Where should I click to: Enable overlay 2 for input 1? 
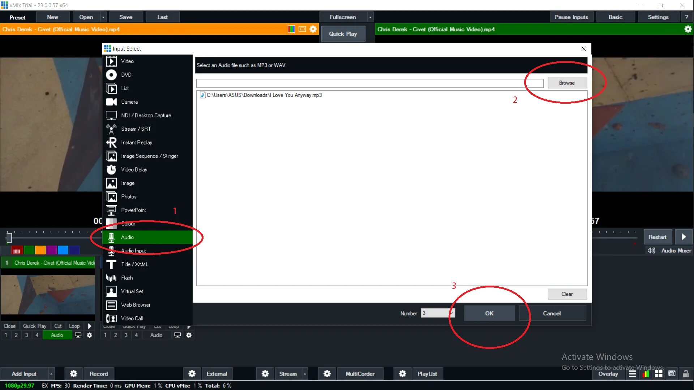pos(16,335)
